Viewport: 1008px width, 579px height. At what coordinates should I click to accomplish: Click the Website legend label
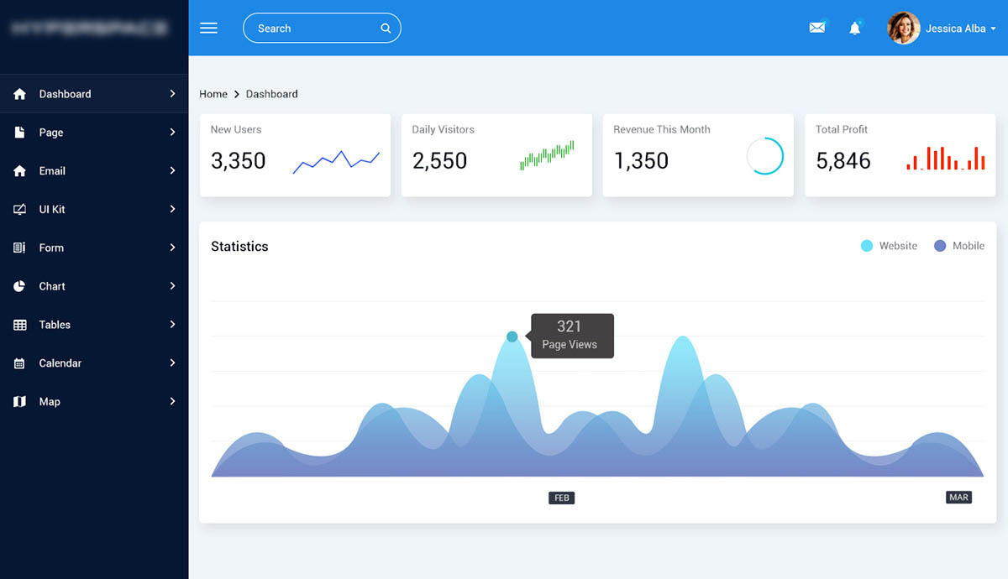tap(898, 246)
